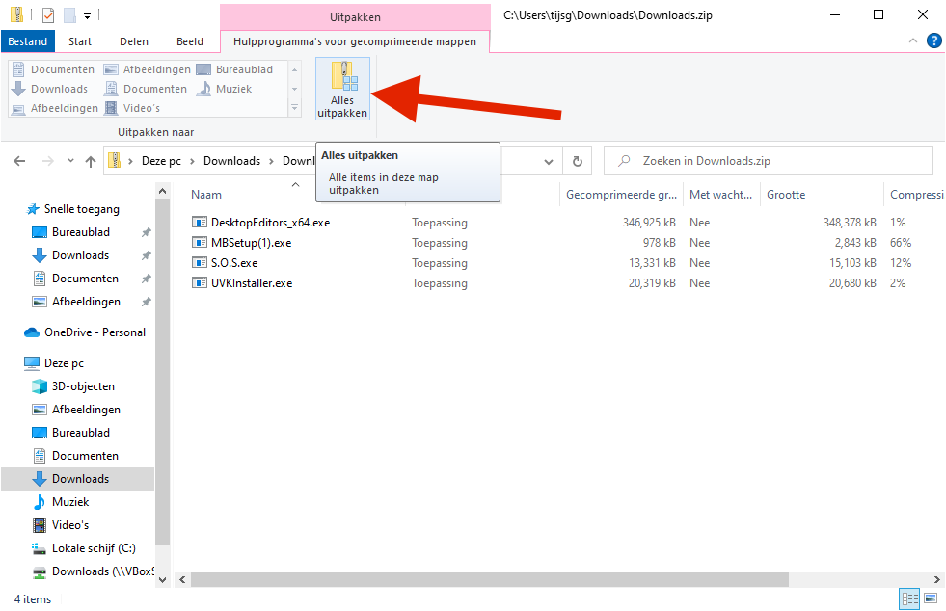Open the Quick Access Toolbar customize dropdown

tap(87, 15)
